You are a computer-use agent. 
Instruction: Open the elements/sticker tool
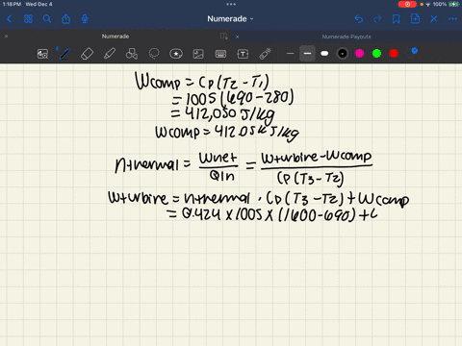(176, 54)
